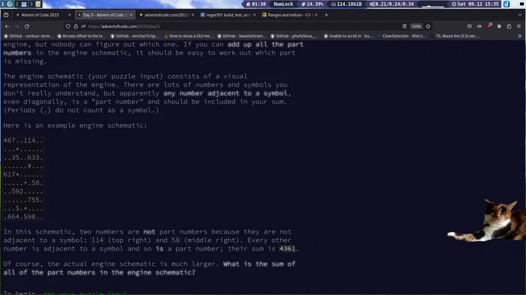Image resolution: width=526 pixels, height=295 pixels.
Task: Open the How to show a GUI me... bookmark
Action: coord(188,36)
